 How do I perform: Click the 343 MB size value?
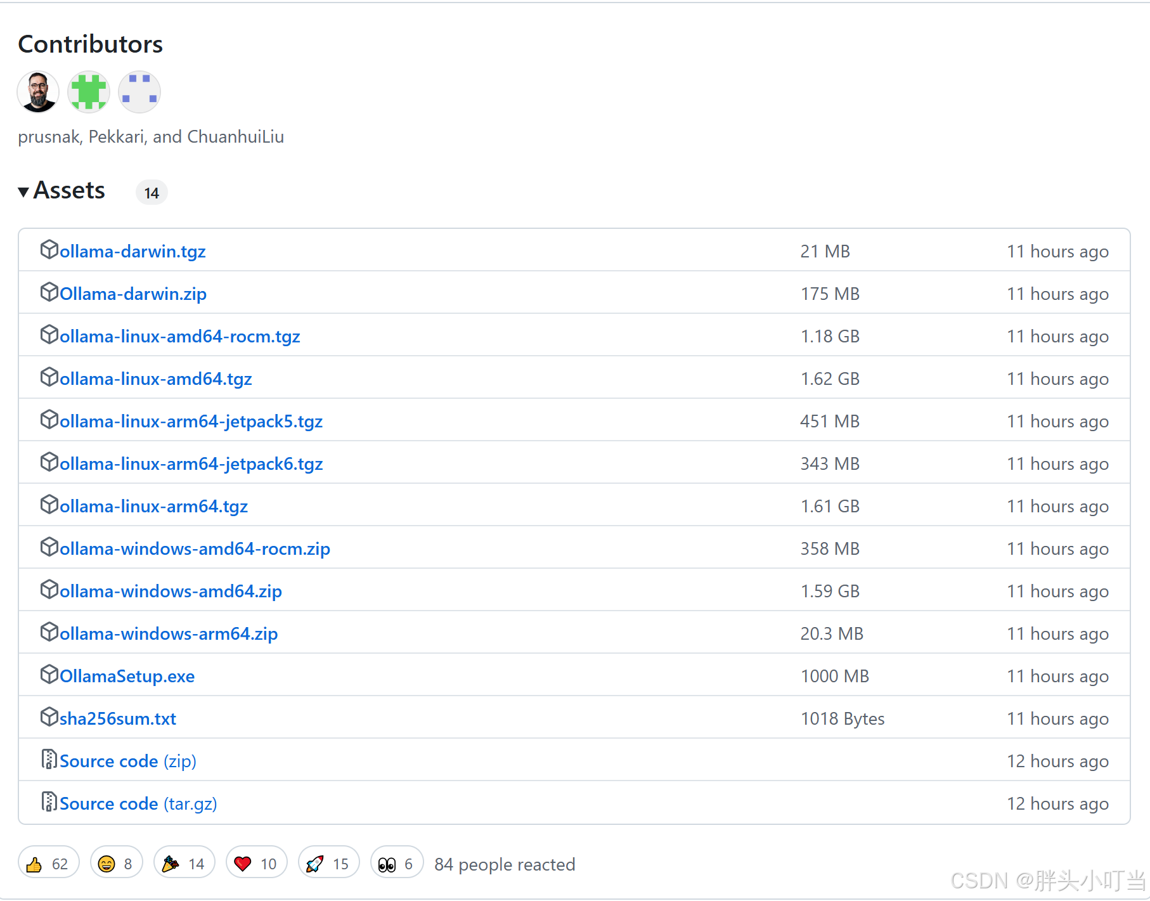(830, 463)
